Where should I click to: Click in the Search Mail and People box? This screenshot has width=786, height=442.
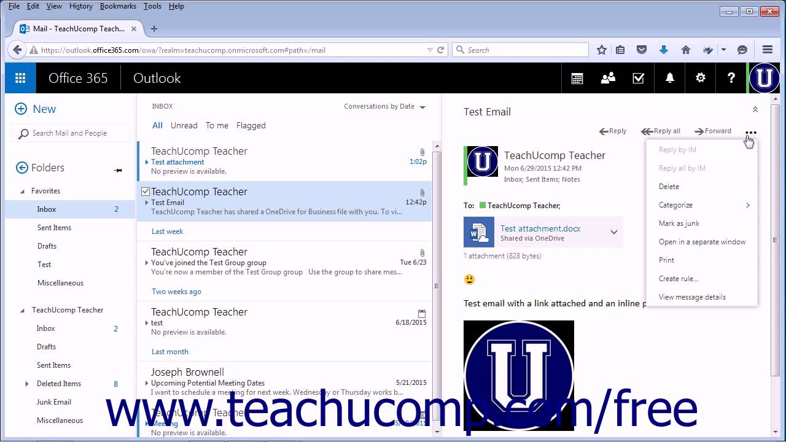pyautogui.click(x=71, y=133)
